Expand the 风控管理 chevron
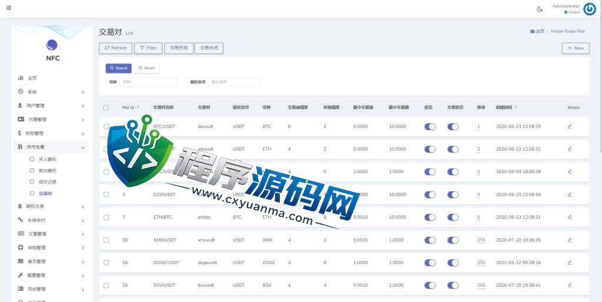Viewport: 602px width, 302px height. click(x=83, y=290)
